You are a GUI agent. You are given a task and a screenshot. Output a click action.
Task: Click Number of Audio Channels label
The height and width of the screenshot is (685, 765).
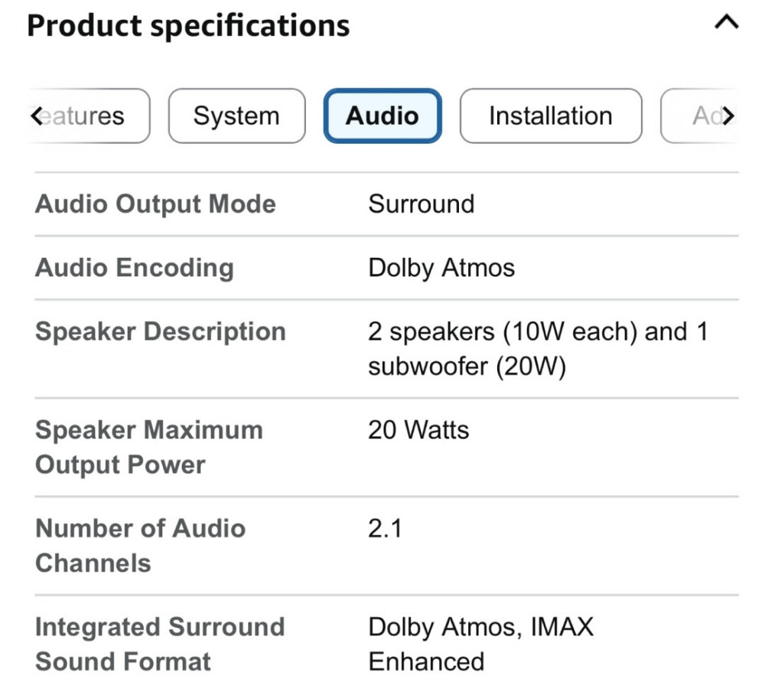pyautogui.click(x=140, y=546)
